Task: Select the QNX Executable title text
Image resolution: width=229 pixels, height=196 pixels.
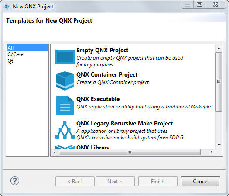Action: pyautogui.click(x=98, y=99)
